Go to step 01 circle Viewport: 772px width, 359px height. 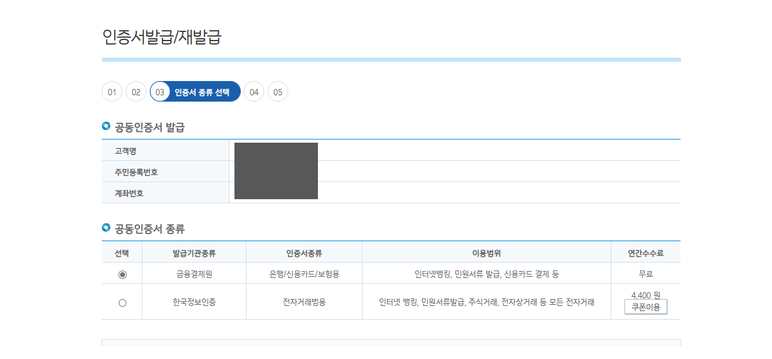click(x=112, y=92)
